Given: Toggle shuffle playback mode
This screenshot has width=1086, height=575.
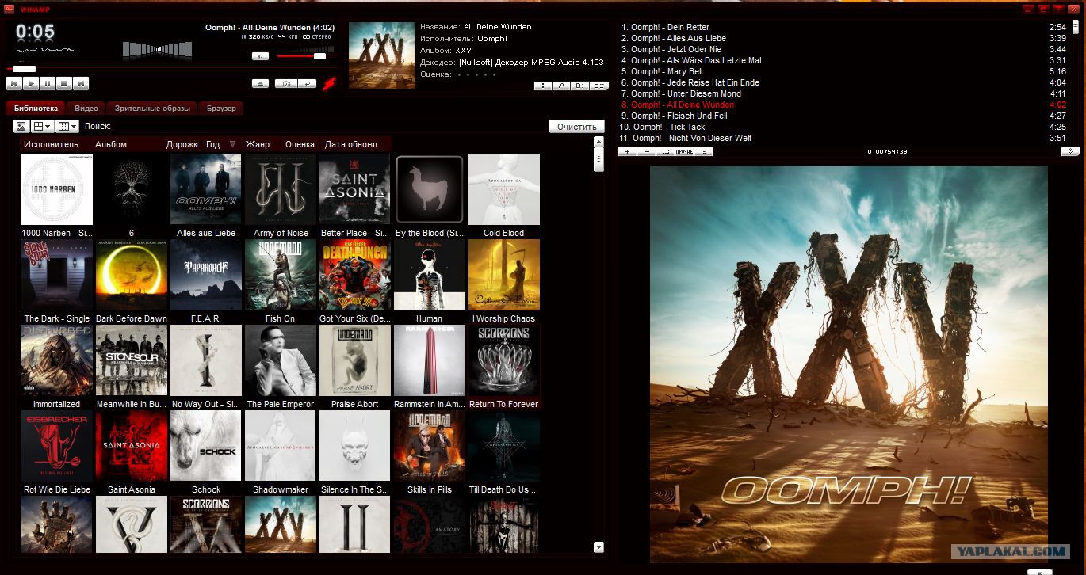Looking at the screenshot, I should click(285, 83).
